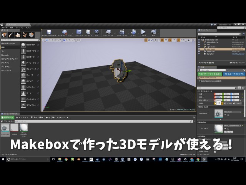Toggle the scale ratio lock icon
Viewport: 246px width, 185px height.
(240, 100)
